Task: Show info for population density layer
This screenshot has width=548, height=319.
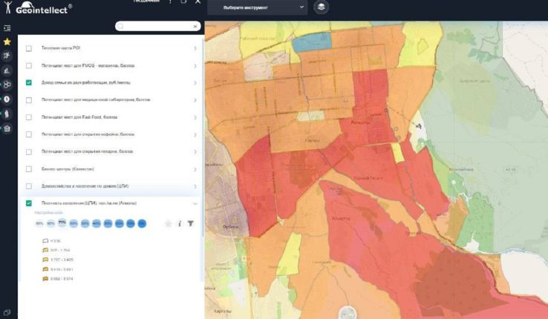Action: pos(180,223)
